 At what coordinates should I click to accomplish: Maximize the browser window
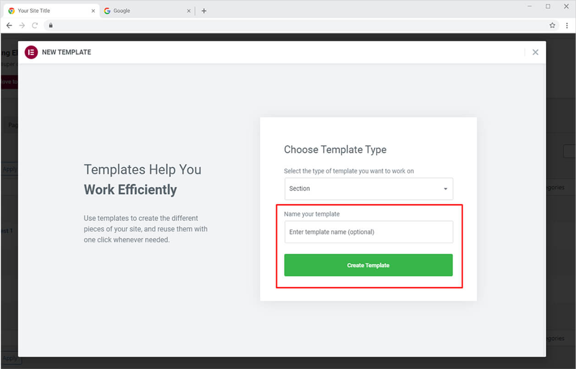tap(548, 6)
